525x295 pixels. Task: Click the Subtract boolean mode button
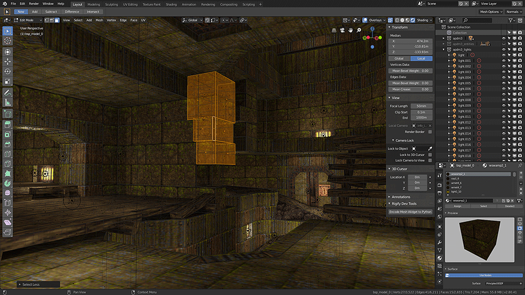point(51,11)
